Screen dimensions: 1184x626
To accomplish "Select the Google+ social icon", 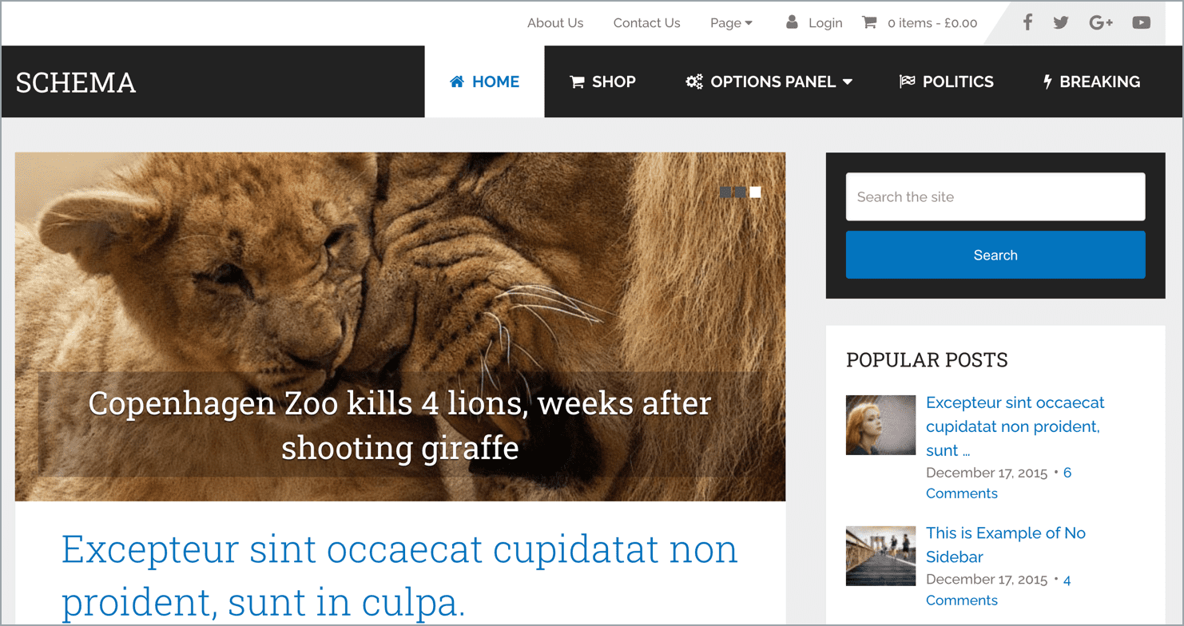I will click(1101, 22).
